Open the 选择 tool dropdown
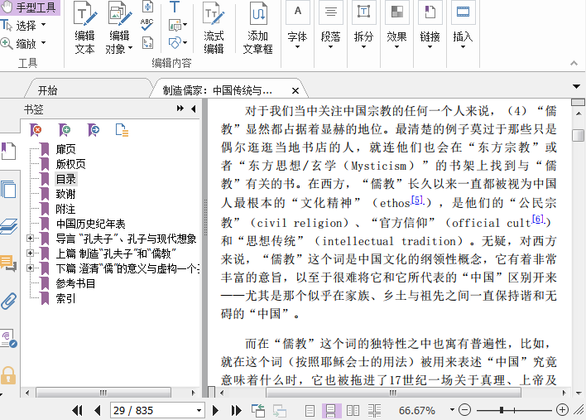The width and height of the screenshot is (586, 420). click(x=43, y=25)
